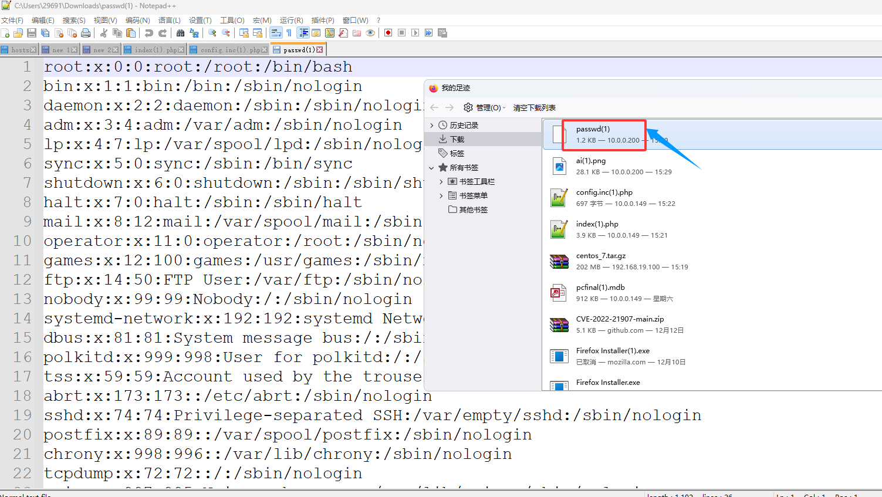
Task: Open the 插件(P) menu
Action: [x=323, y=20]
